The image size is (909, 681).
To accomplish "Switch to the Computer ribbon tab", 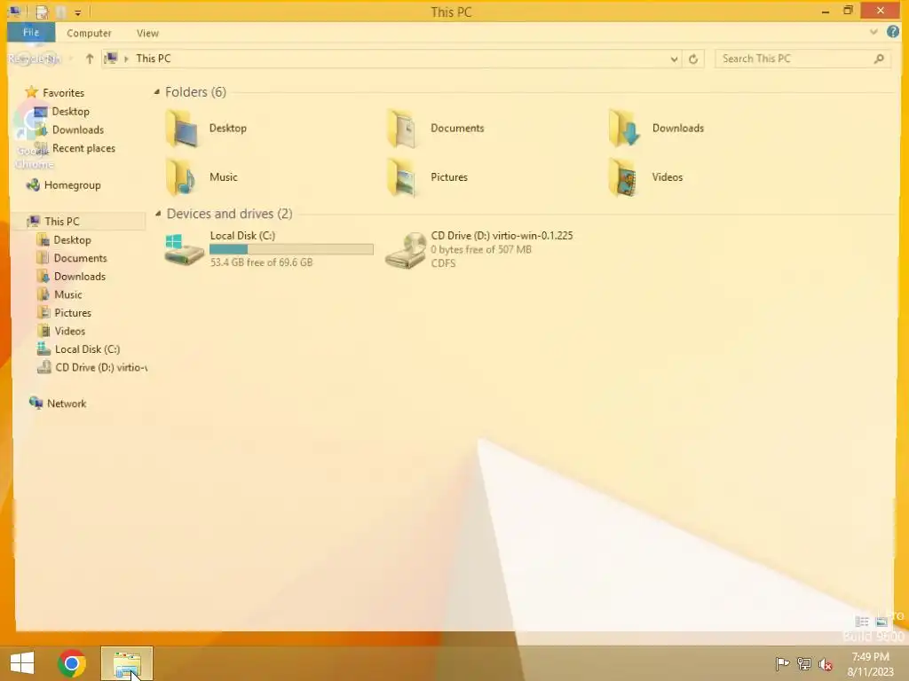I will click(89, 33).
